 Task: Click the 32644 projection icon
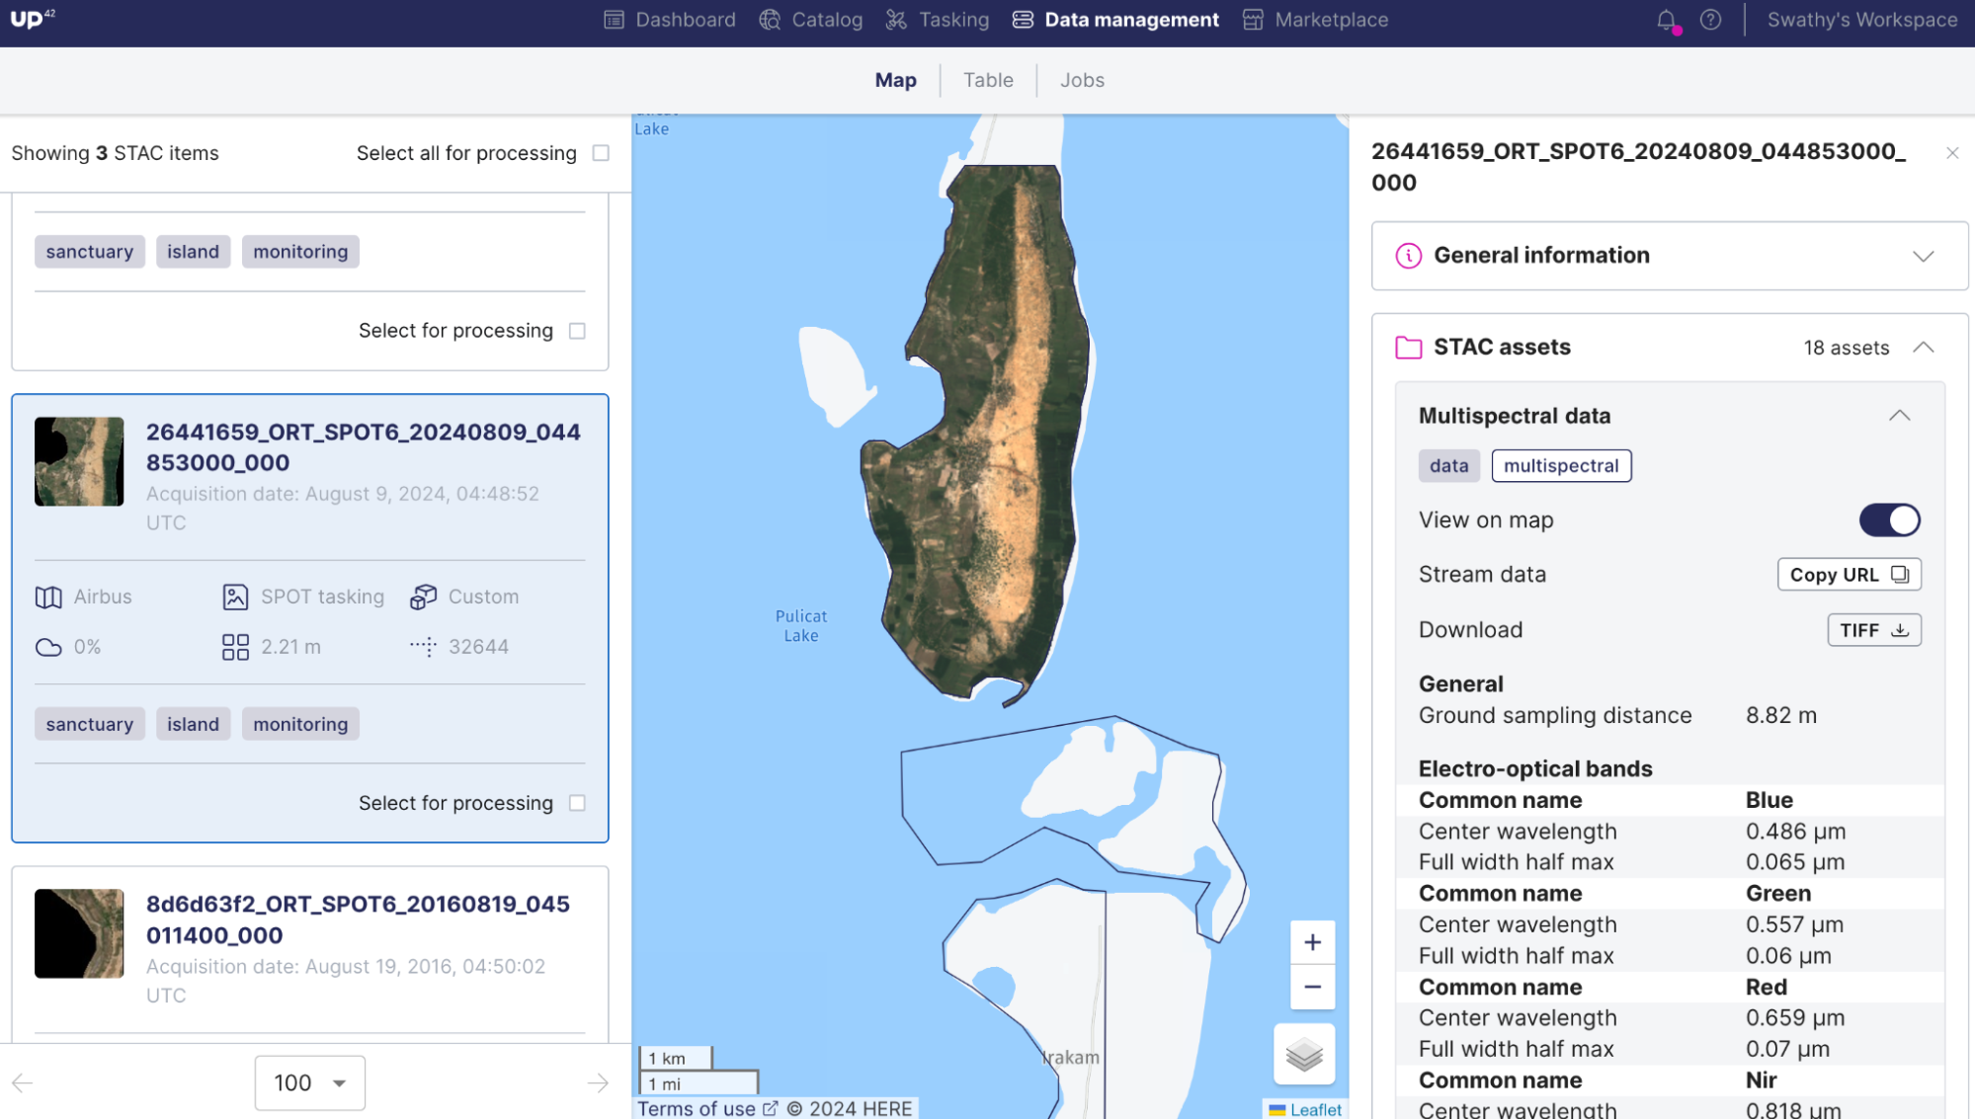point(424,648)
